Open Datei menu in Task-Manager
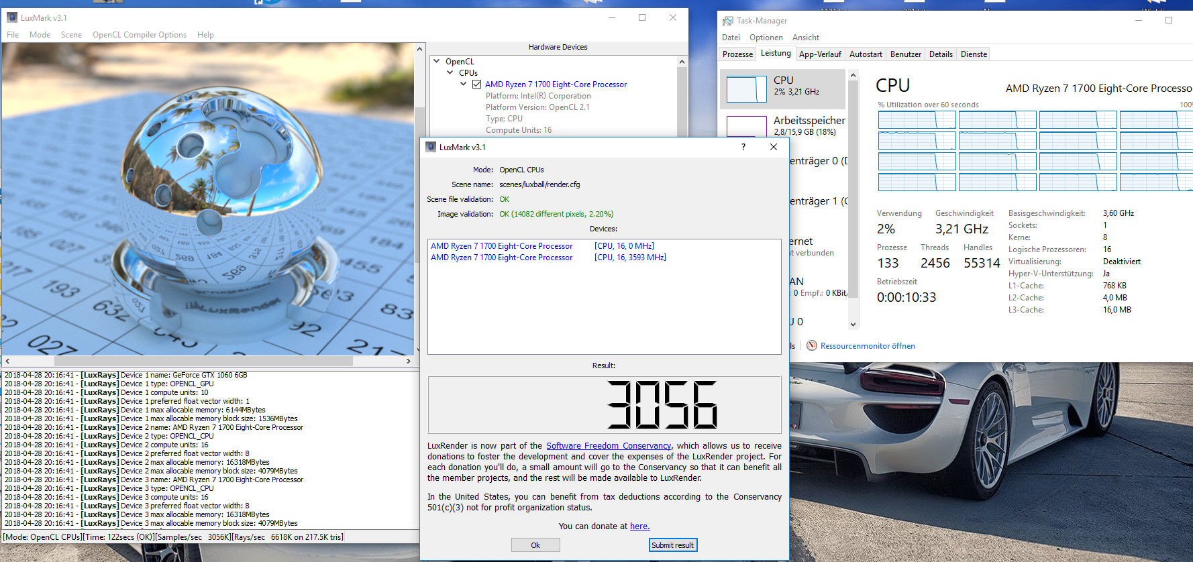This screenshot has width=1193, height=562. [731, 38]
